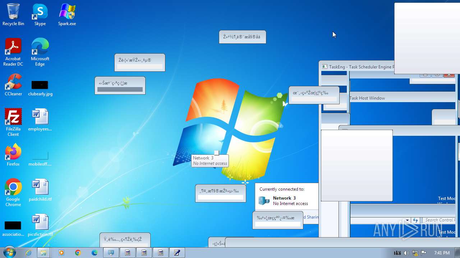Select Network 3 in the network flyout
Viewport: 460px width, 258px height.
(284, 198)
